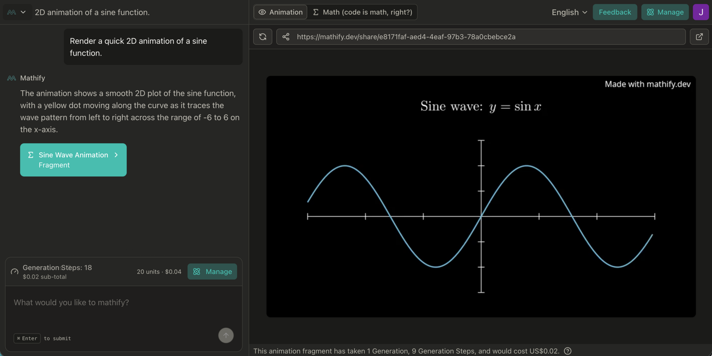The height and width of the screenshot is (356, 712).
Task: Switch to the Math tab
Action: click(x=362, y=12)
